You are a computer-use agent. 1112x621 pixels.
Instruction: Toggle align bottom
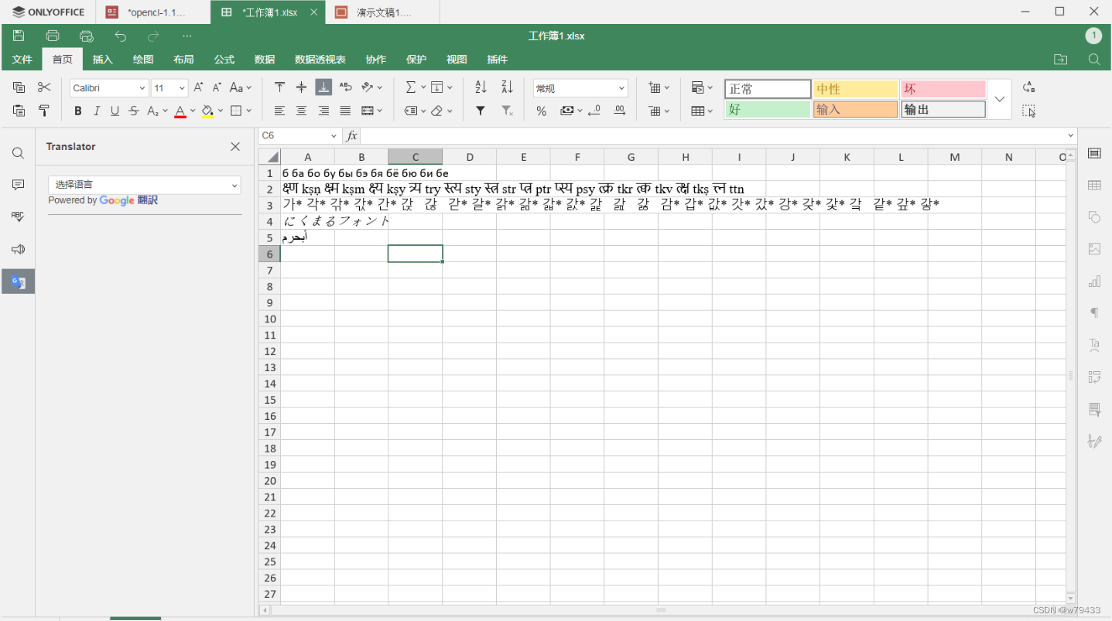(x=323, y=87)
